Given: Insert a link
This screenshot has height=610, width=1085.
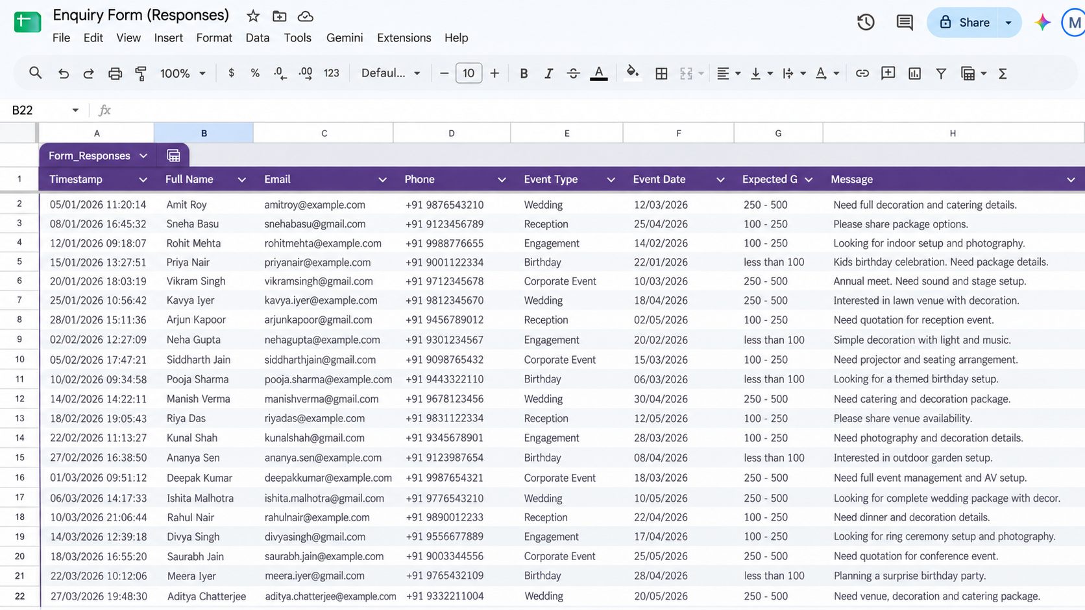Looking at the screenshot, I should pos(862,74).
